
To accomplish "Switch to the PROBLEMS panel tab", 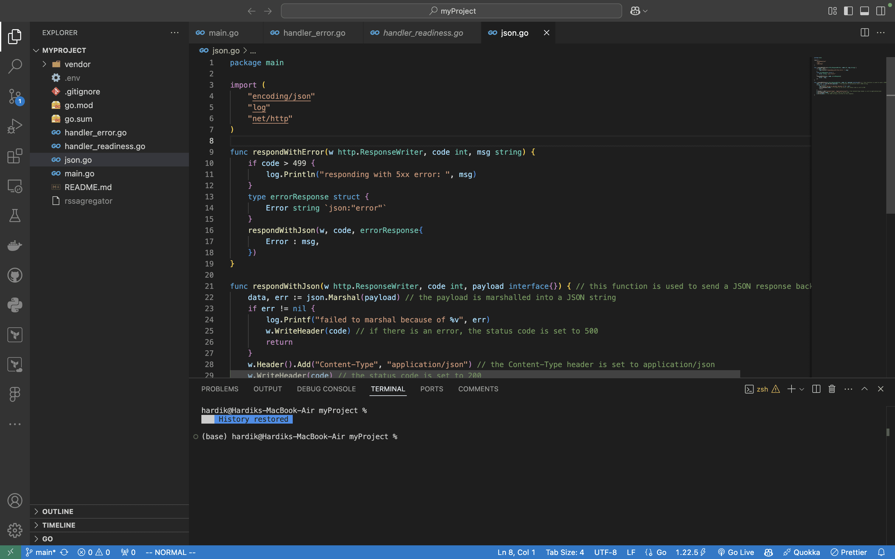I will [220, 389].
